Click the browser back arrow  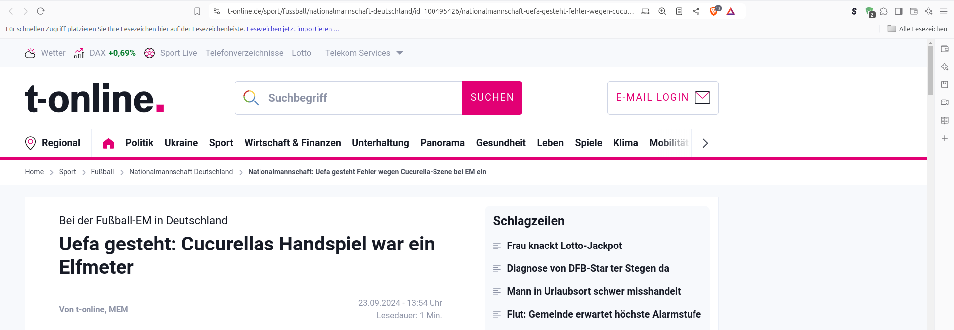click(x=11, y=11)
